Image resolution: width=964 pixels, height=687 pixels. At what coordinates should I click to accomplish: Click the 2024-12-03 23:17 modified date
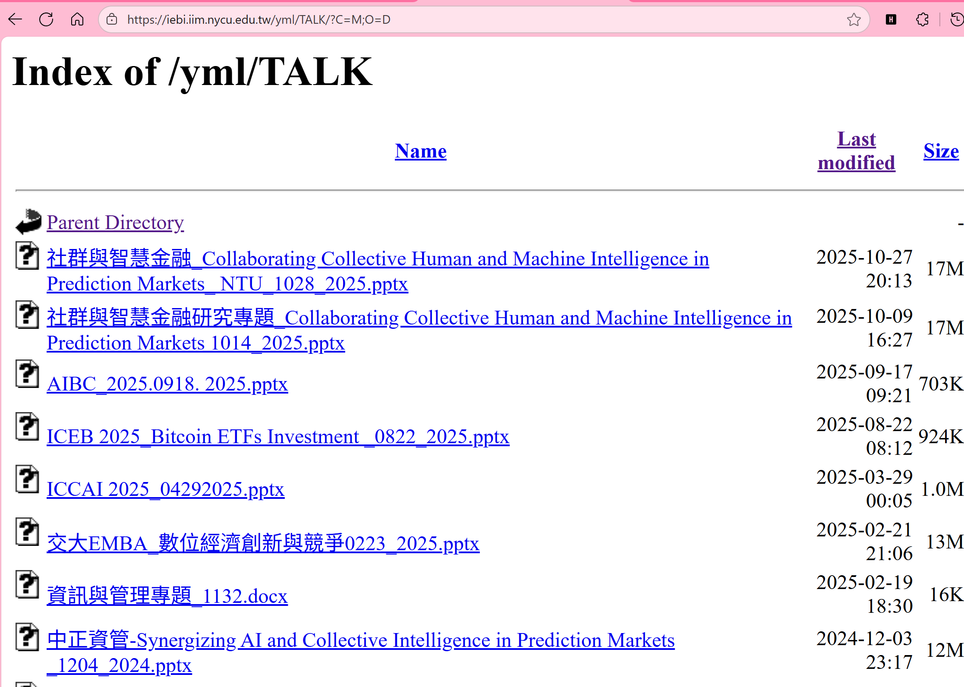coord(864,650)
